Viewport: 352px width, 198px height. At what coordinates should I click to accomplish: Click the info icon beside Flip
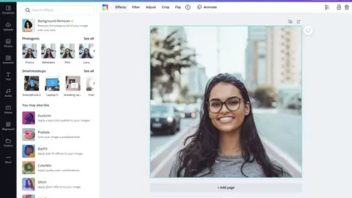pos(188,7)
